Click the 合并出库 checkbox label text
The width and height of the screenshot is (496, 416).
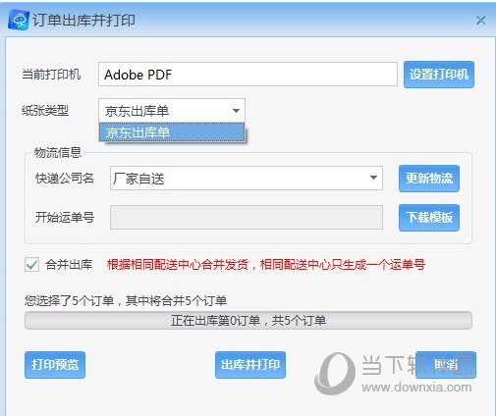[x=69, y=264]
